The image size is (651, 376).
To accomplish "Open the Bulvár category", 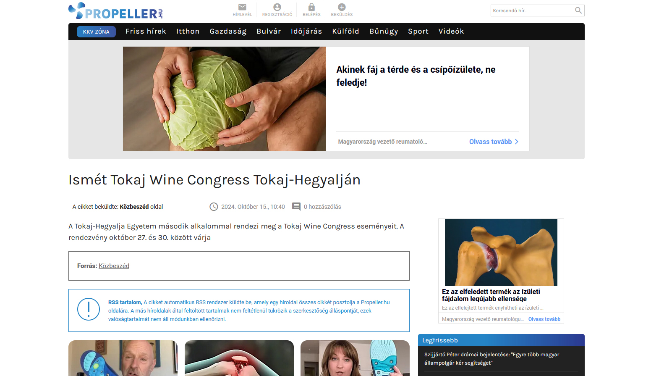I will [x=269, y=32].
